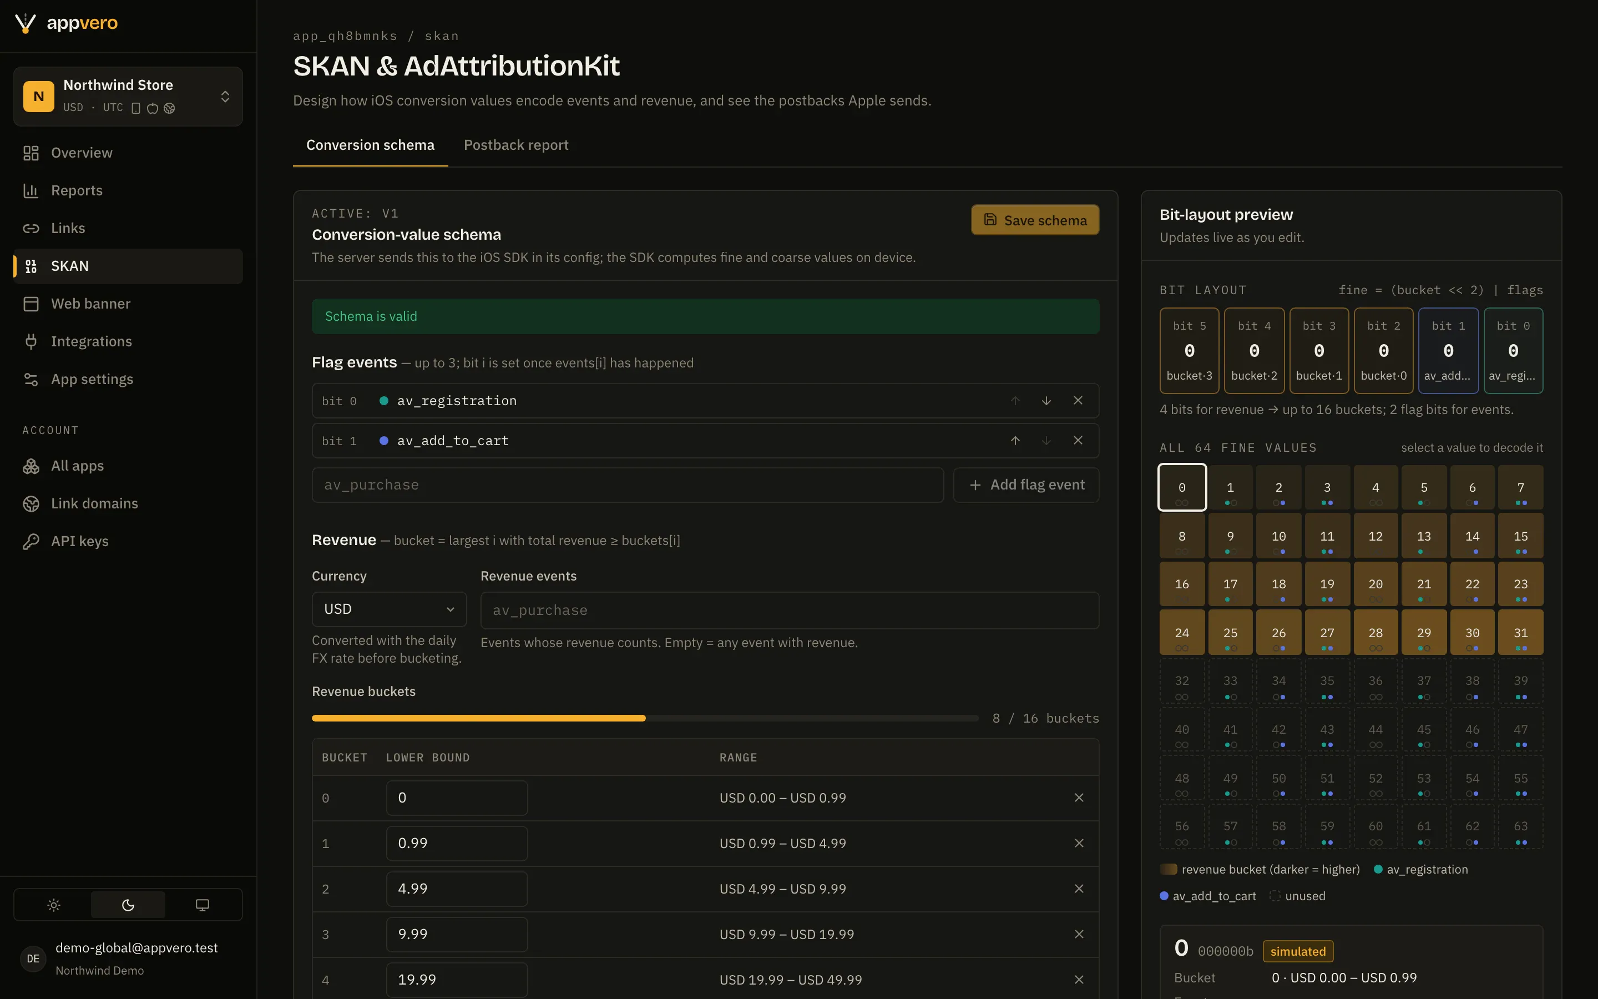Open the Overview grid icon

tap(31, 153)
